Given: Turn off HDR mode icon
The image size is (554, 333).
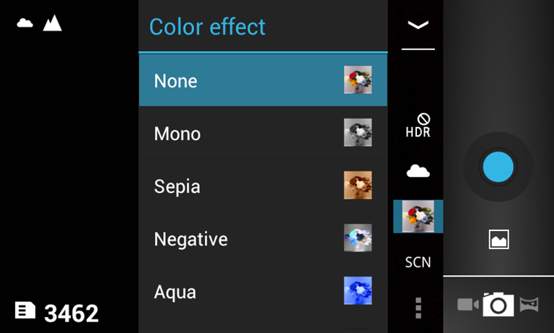Looking at the screenshot, I should (x=418, y=126).
